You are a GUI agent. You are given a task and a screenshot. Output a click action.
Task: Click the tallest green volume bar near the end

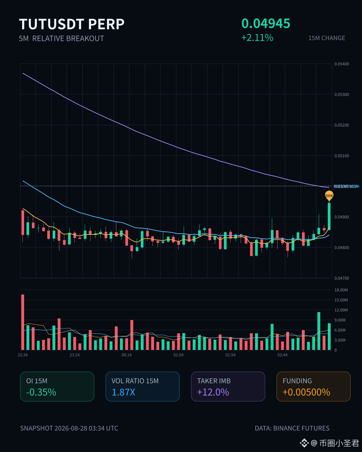click(319, 331)
